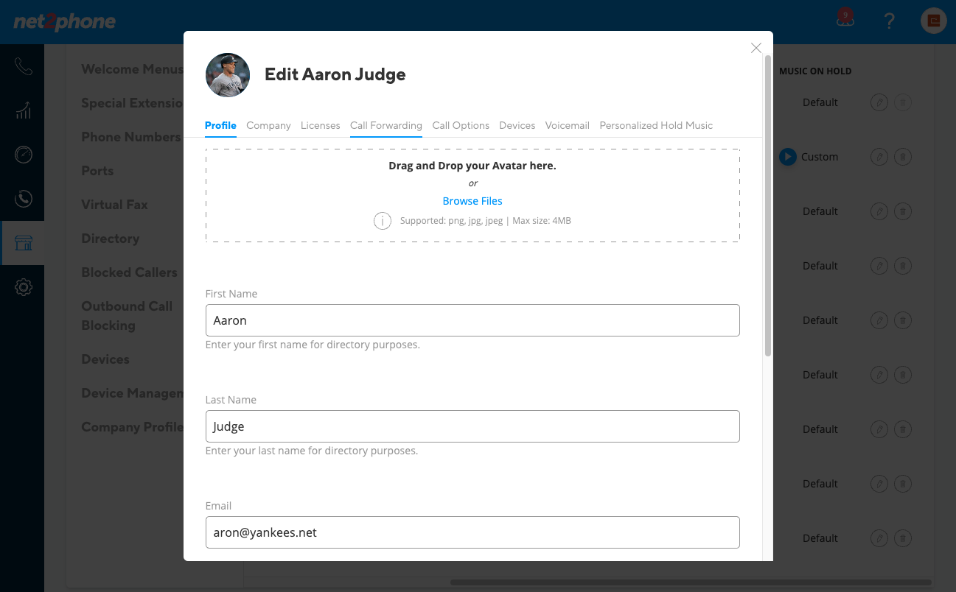Click the Custom label in music column

820,157
